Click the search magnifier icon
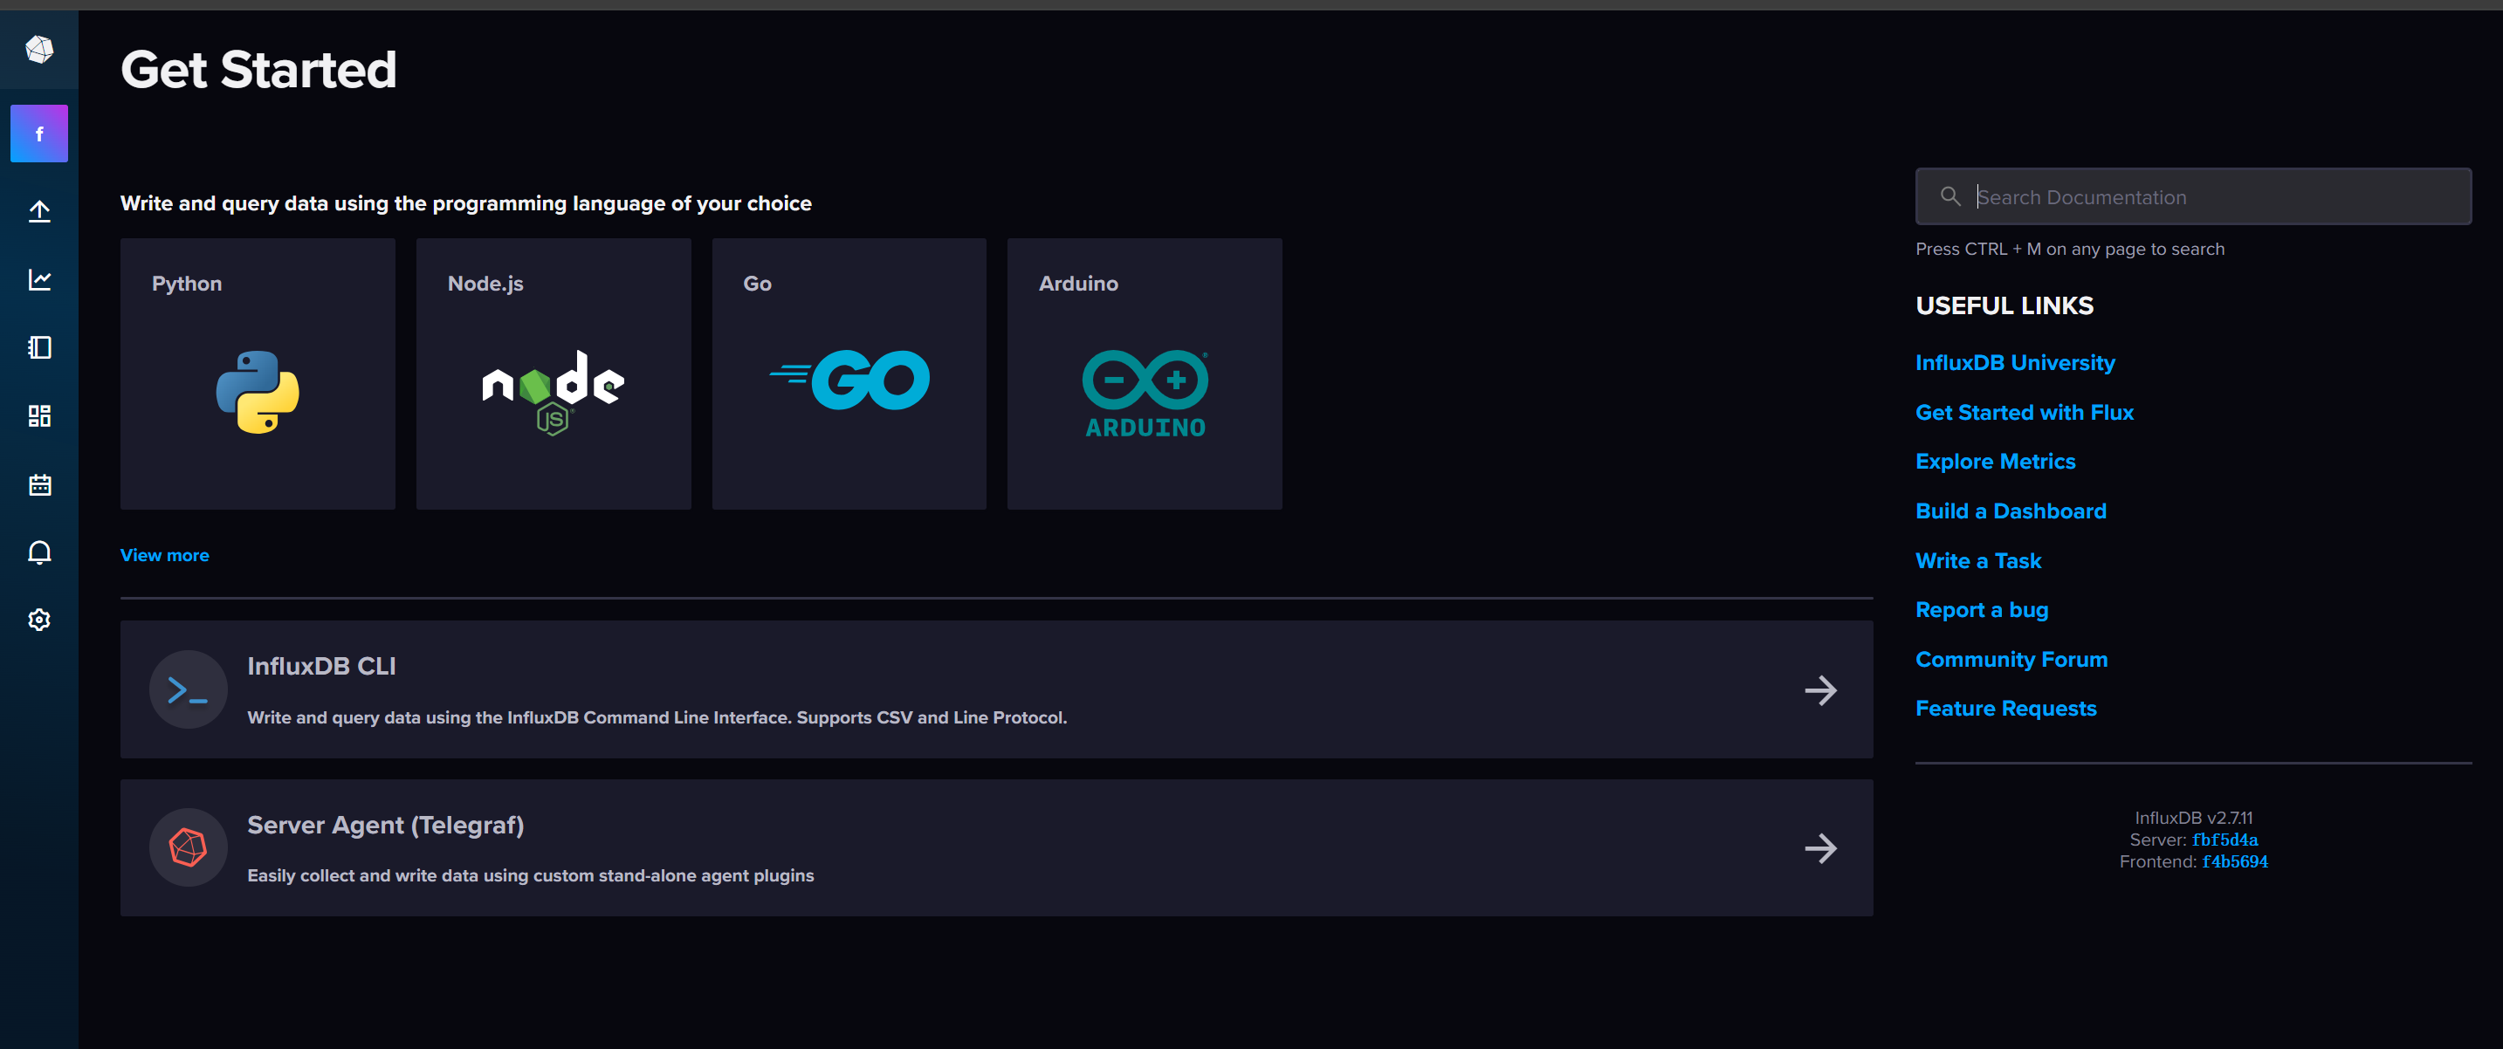This screenshot has height=1049, width=2503. [x=1949, y=196]
